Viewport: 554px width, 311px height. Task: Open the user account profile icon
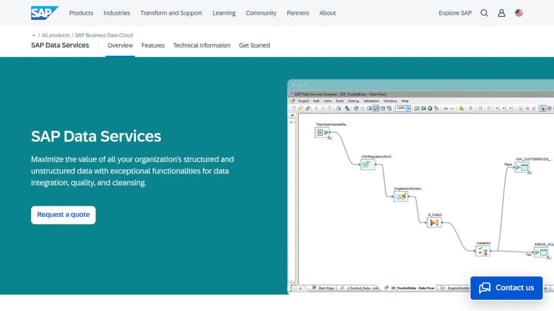(501, 13)
